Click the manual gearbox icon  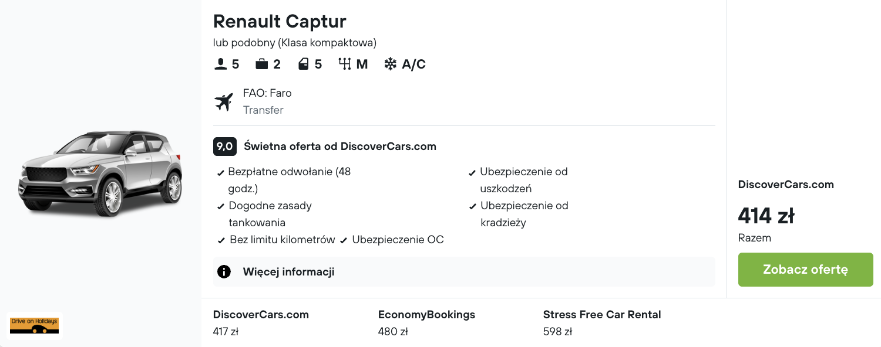point(345,64)
